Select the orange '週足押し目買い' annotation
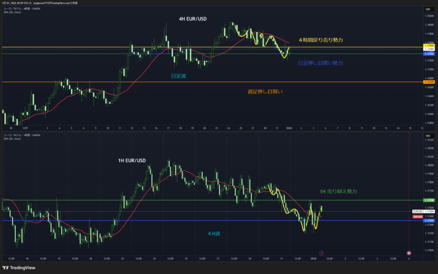438x274 pixels. click(265, 91)
